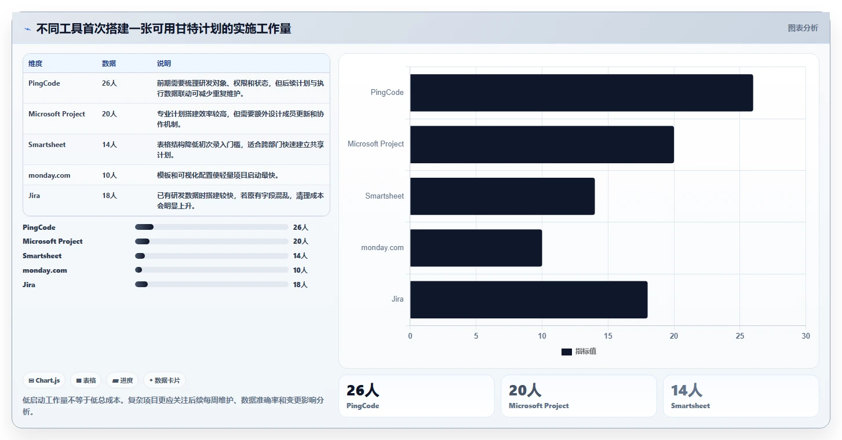Toggle the 指标值 legend swatch in the chart
Screen dimensions: 842x440
pyautogui.click(x=567, y=352)
